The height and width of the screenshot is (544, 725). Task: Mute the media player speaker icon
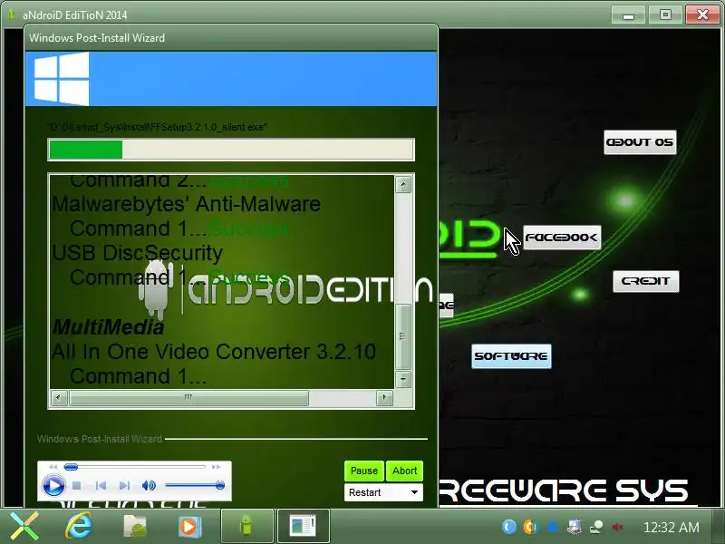tap(149, 485)
